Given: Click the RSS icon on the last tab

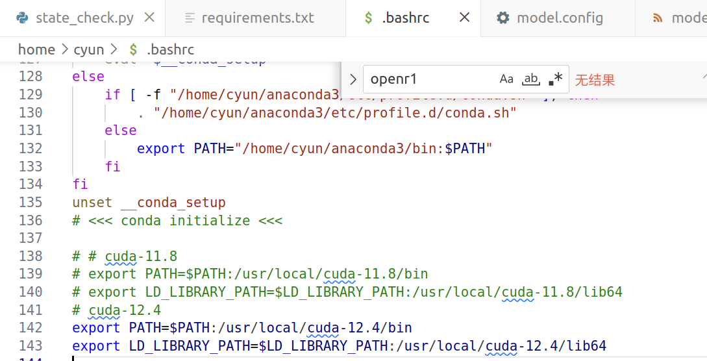Looking at the screenshot, I should click(658, 18).
